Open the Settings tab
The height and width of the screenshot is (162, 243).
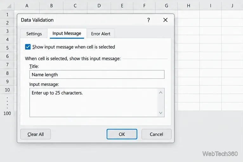pos(34,34)
